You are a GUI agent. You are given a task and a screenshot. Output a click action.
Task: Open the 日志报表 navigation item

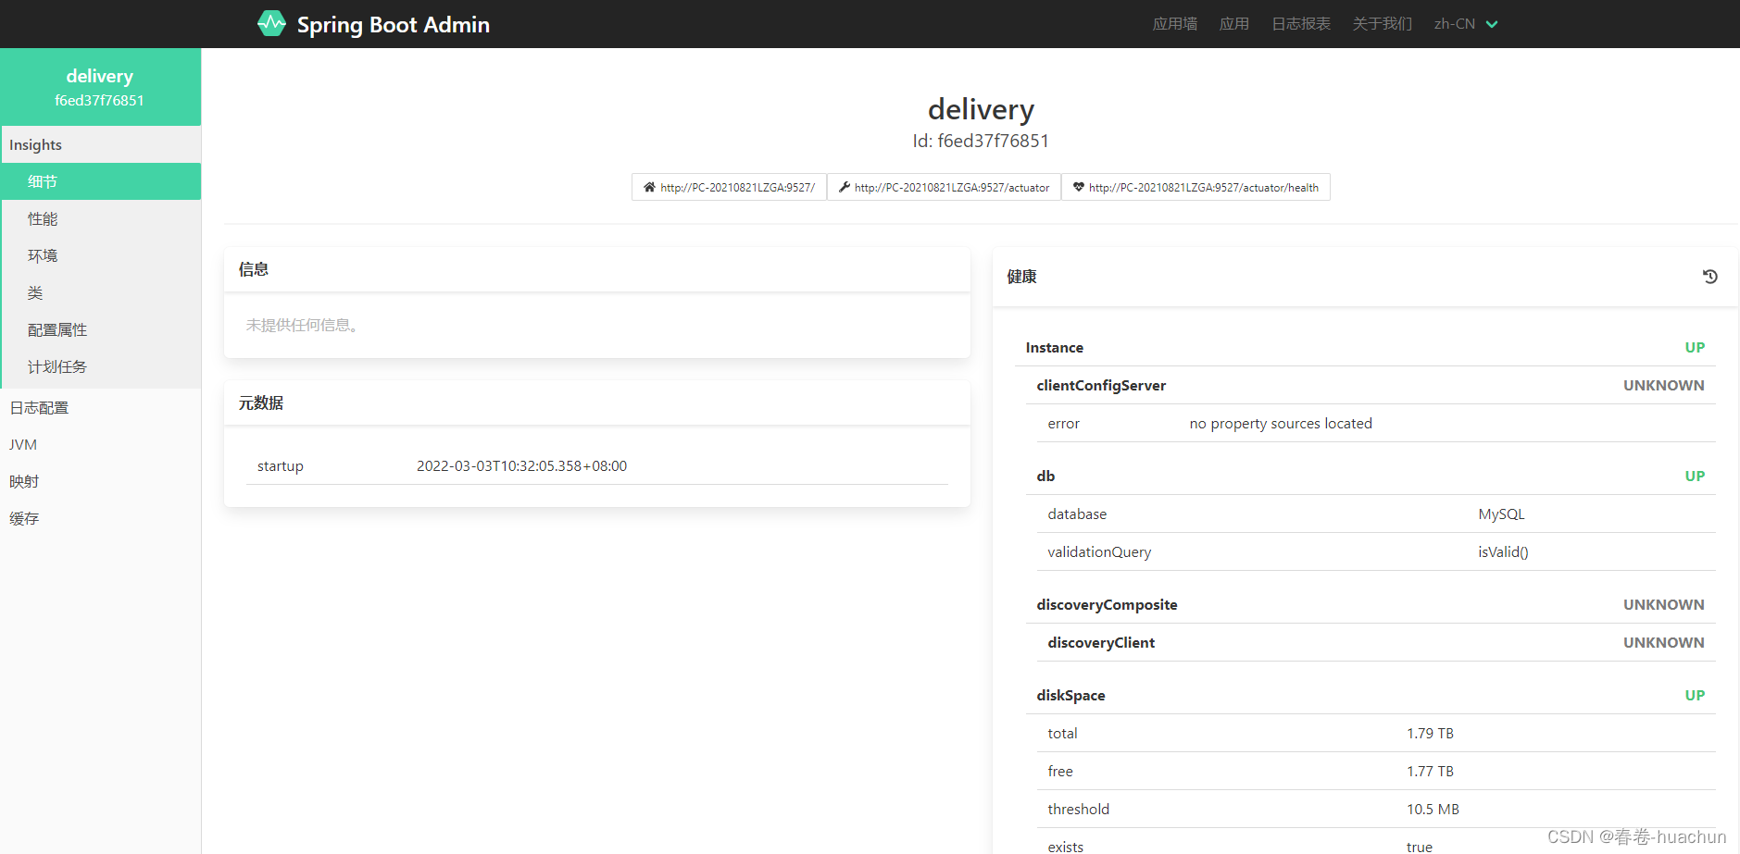coord(1300,24)
